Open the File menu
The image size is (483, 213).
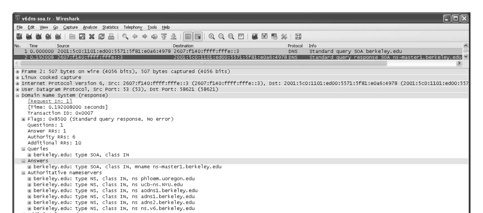click(x=20, y=27)
